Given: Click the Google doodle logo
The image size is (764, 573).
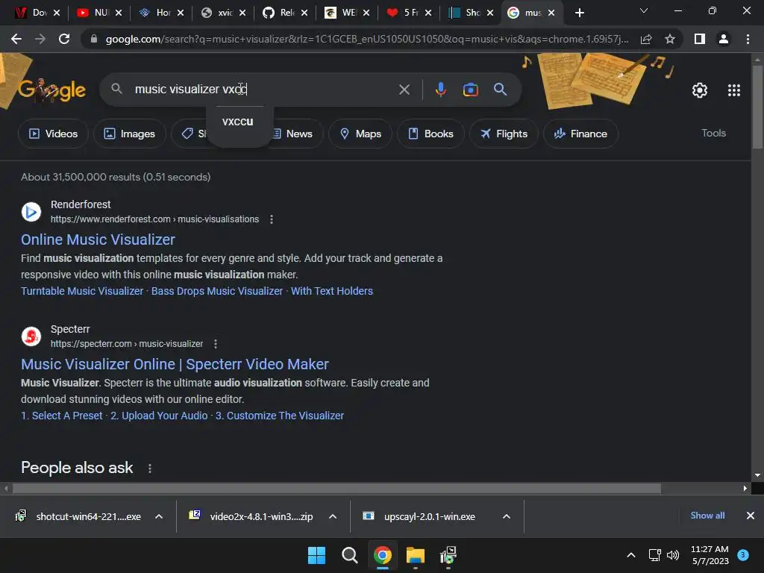Looking at the screenshot, I should (52, 90).
